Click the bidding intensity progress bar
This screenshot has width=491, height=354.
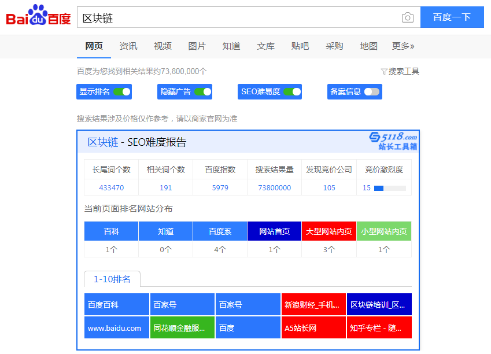(390, 188)
